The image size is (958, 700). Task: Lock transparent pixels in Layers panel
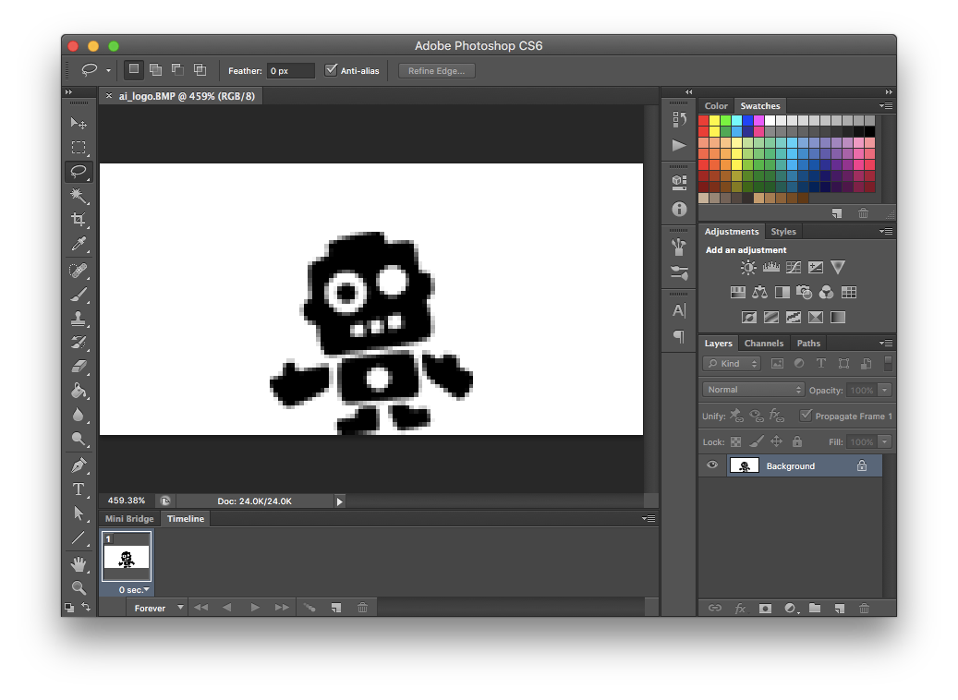735,441
